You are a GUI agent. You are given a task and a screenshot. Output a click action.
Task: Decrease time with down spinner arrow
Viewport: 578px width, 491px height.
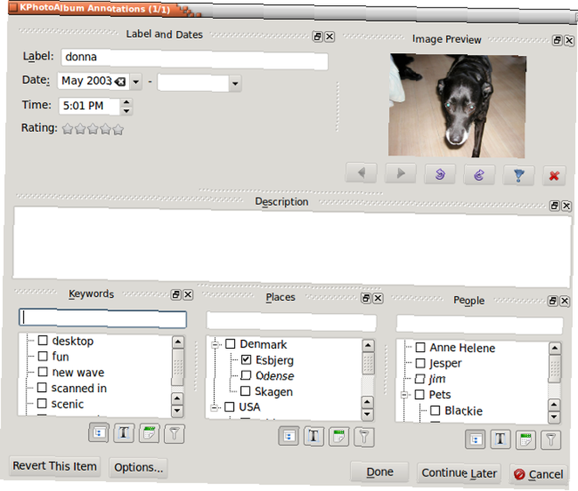click(127, 111)
